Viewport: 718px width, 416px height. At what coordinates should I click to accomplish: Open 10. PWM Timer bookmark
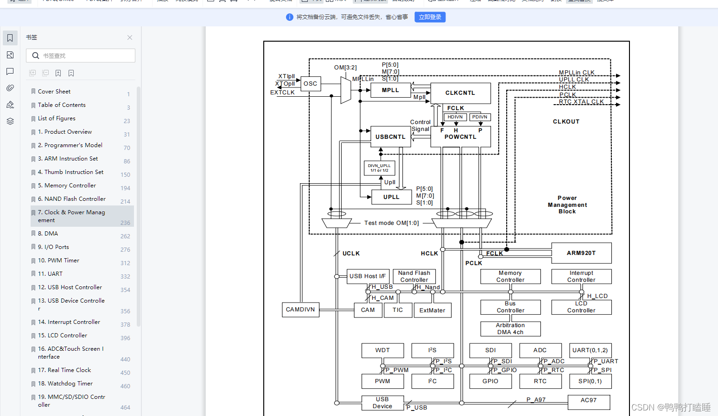(58, 261)
